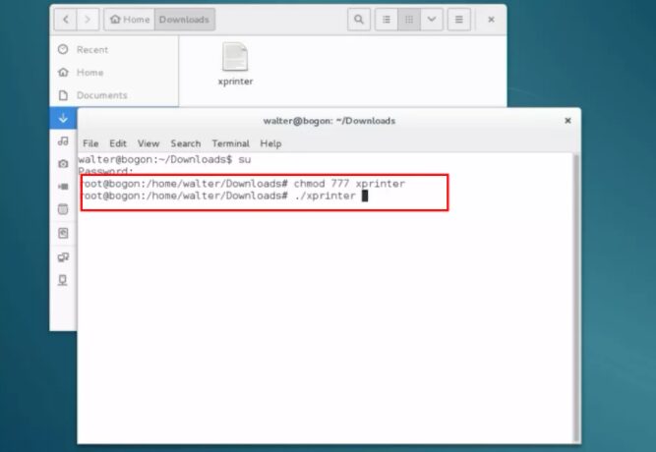656x452 pixels.
Task: Click the './xprinter' command text
Action: [326, 196]
